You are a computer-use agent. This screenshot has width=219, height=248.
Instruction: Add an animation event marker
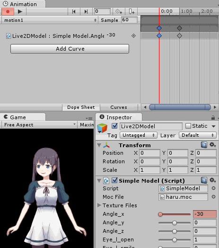(131, 11)
